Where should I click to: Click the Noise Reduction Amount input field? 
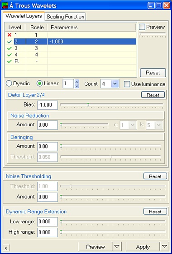point(48,125)
